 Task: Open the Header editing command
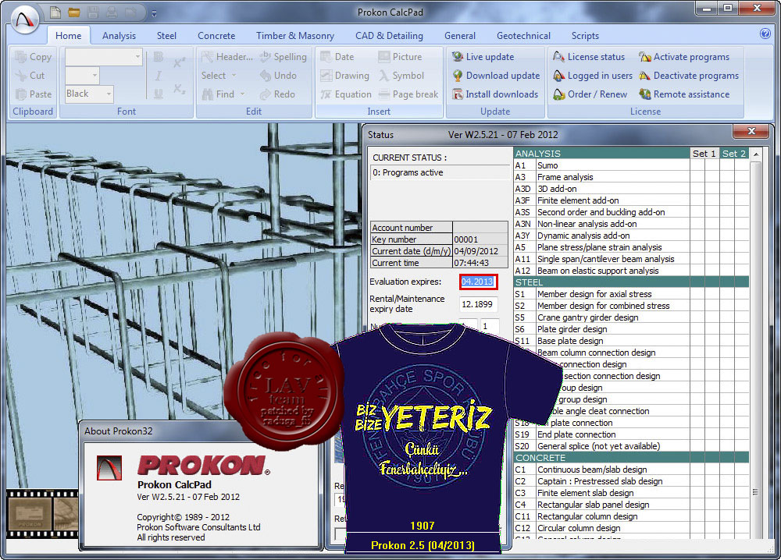227,57
